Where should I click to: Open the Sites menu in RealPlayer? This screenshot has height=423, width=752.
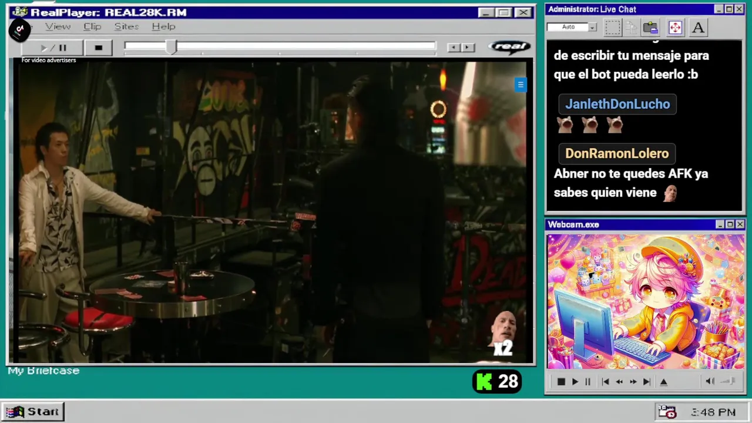point(126,26)
